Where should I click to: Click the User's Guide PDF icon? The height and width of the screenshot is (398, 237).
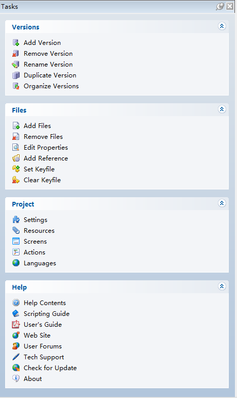[16, 324]
